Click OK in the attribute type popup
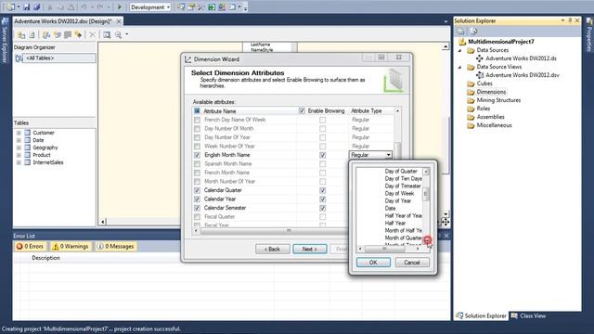Image resolution: width=594 pixels, height=334 pixels. (x=373, y=263)
